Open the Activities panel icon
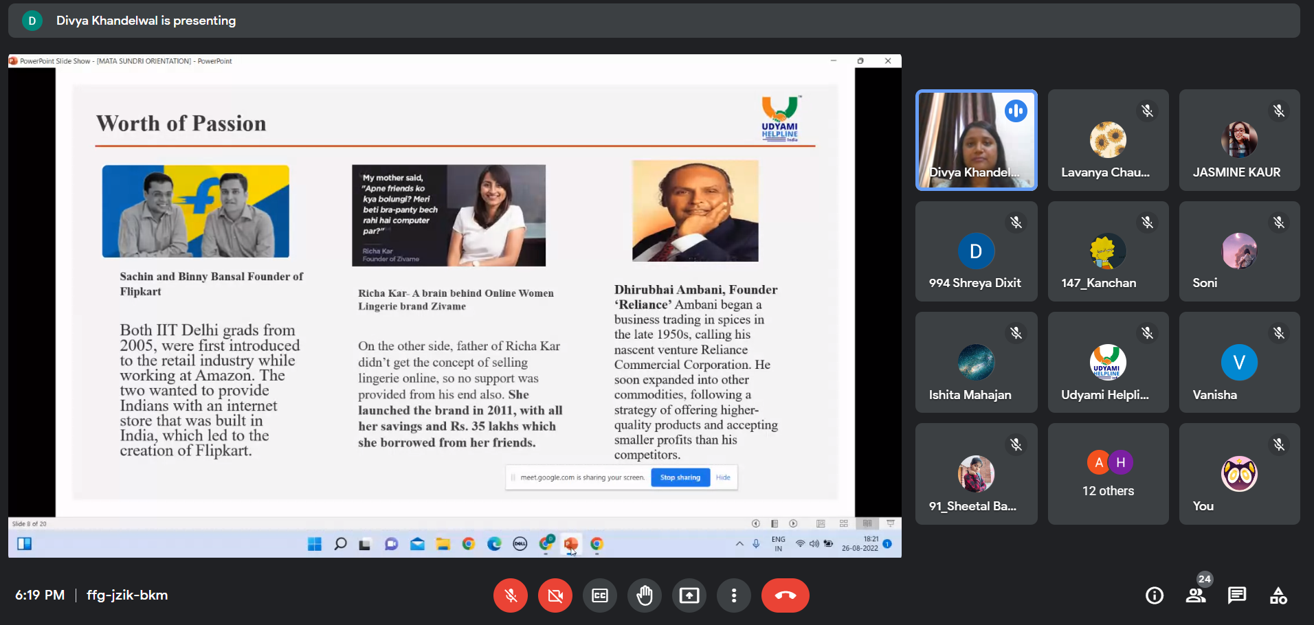1314x625 pixels. click(1278, 595)
